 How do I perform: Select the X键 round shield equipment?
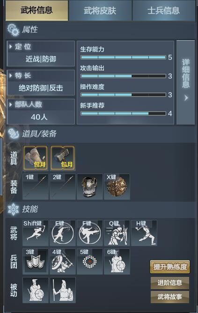(117, 187)
